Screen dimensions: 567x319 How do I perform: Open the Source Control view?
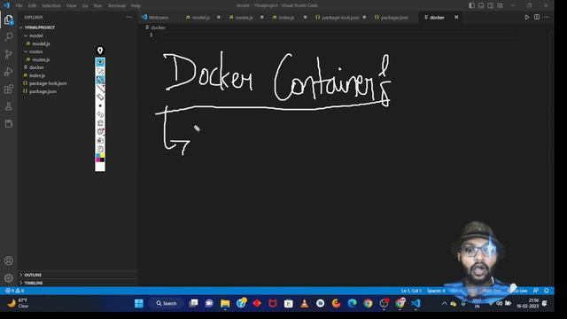point(9,54)
